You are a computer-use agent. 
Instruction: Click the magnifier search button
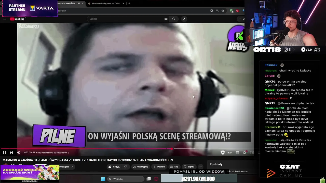(174, 19)
